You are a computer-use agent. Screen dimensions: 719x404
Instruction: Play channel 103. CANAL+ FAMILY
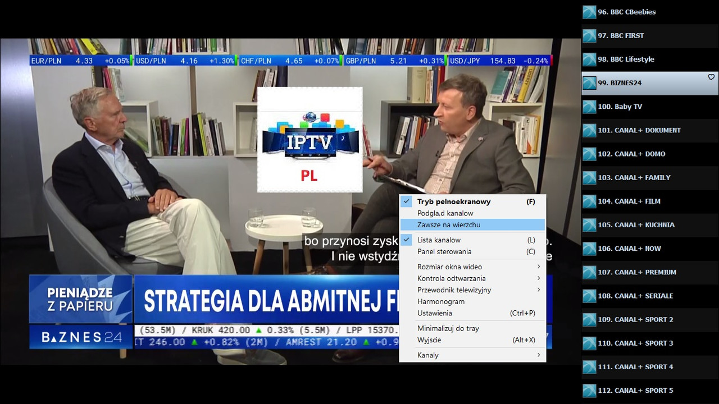click(x=650, y=177)
